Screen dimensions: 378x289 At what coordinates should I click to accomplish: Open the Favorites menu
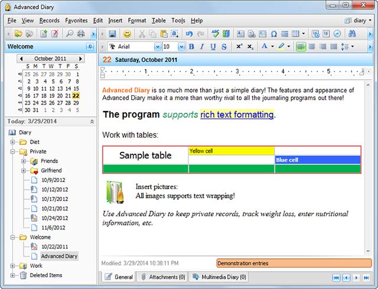(x=76, y=21)
